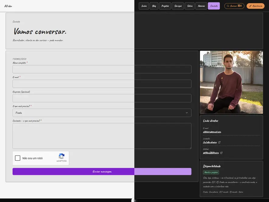Click the Nome completo input field
This screenshot has width=269, height=202.
click(x=102, y=69)
